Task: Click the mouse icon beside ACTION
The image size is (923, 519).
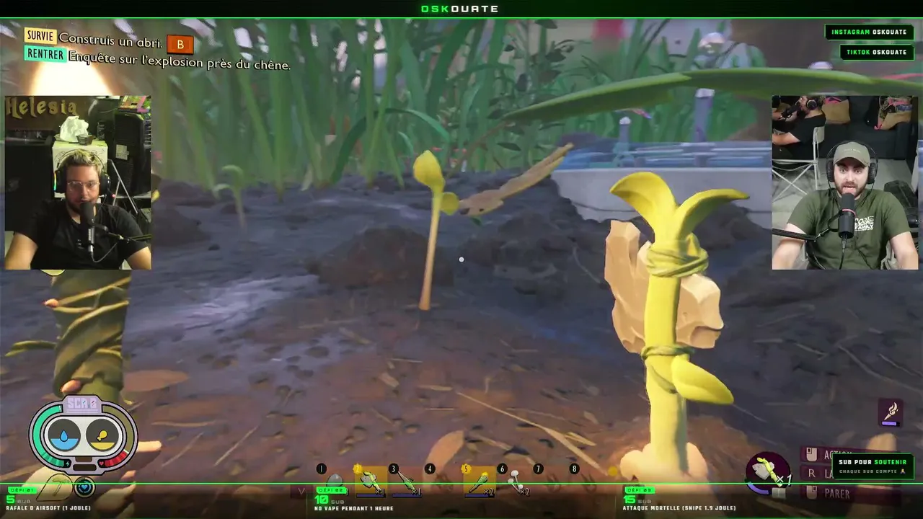Action: pyautogui.click(x=811, y=455)
